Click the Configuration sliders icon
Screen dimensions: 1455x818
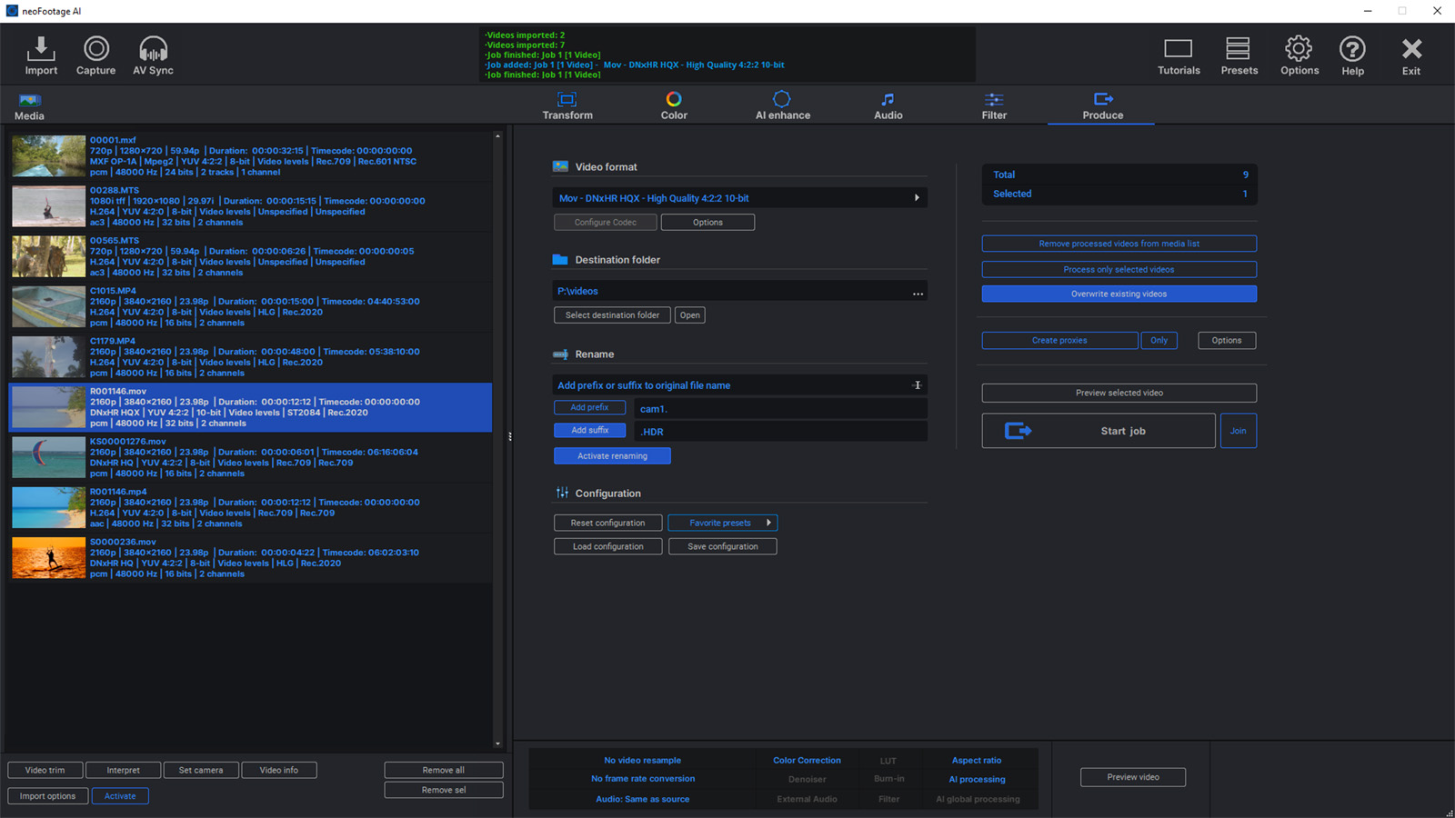click(x=562, y=493)
